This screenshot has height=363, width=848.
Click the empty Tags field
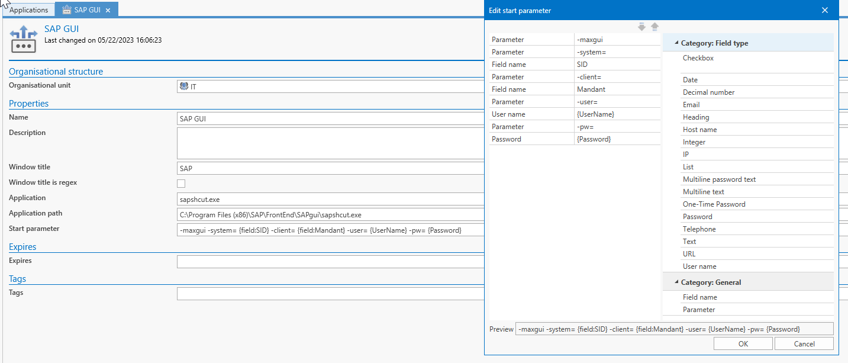[x=330, y=294]
